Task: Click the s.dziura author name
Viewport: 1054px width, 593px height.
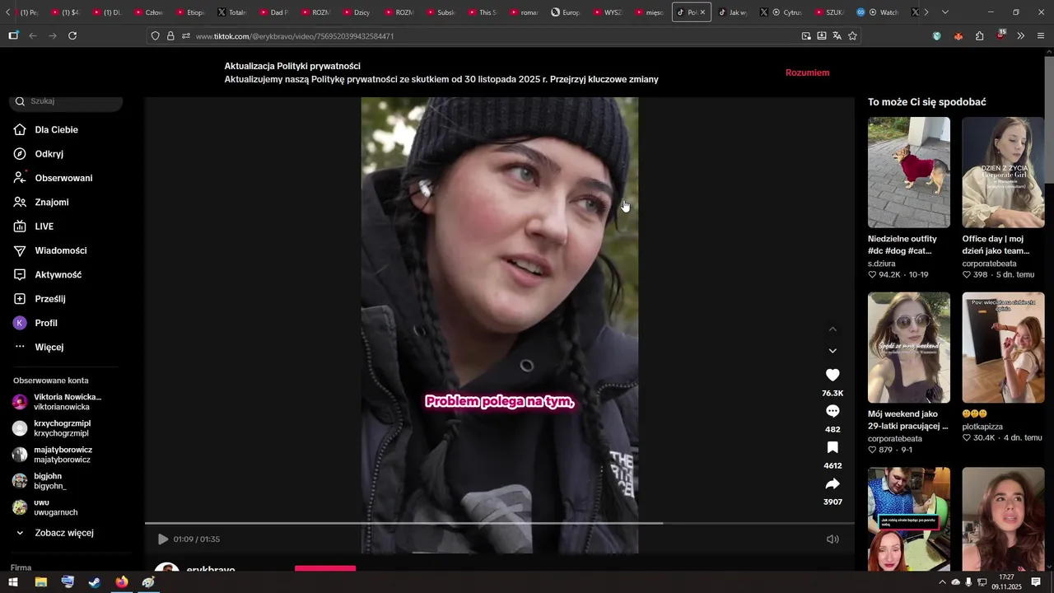Action: click(881, 264)
